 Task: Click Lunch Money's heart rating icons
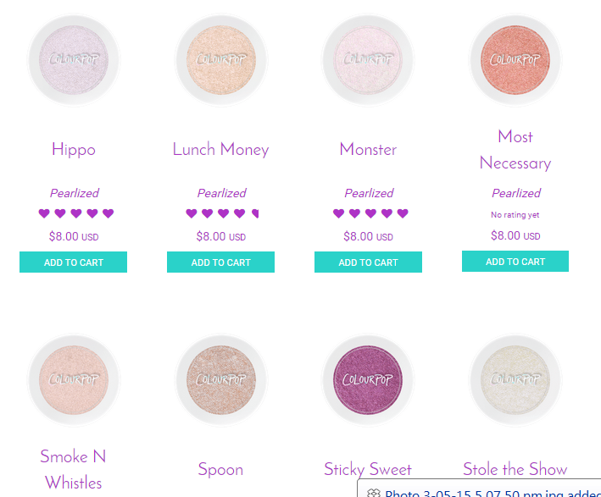(x=222, y=213)
